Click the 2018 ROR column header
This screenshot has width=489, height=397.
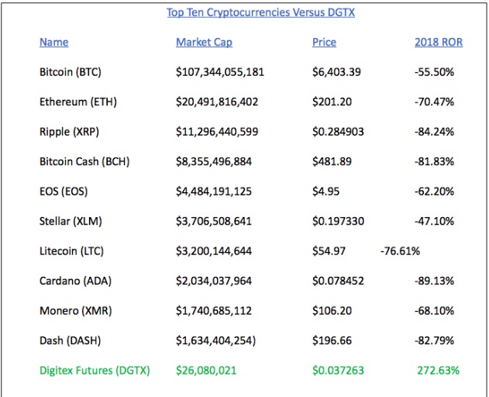click(x=439, y=42)
